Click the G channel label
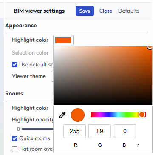 [x=100, y=145]
